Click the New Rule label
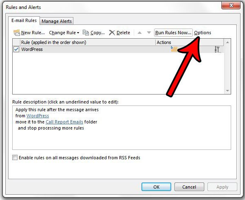The height and width of the screenshot is (200, 245). click(33, 33)
